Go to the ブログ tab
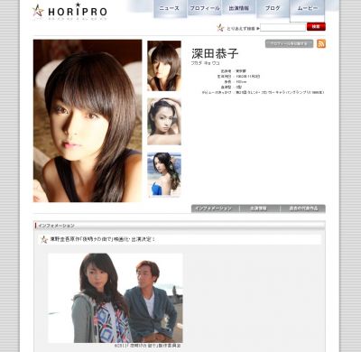 tap(273, 8)
